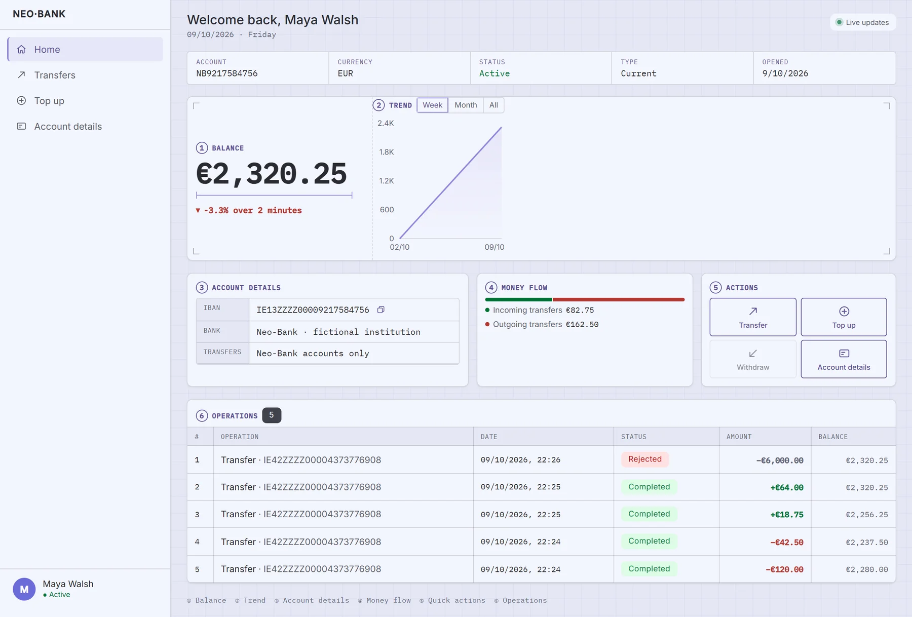
Task: Click the Outgoing transfers €162.50 legend
Action: [542, 324]
